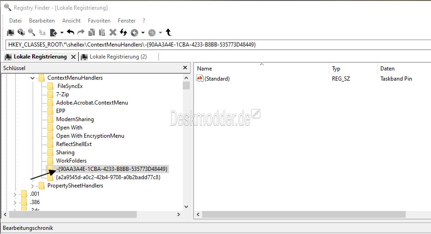Click the Taskband Pin data cell
The height and width of the screenshot is (234, 431).
tap(396, 79)
